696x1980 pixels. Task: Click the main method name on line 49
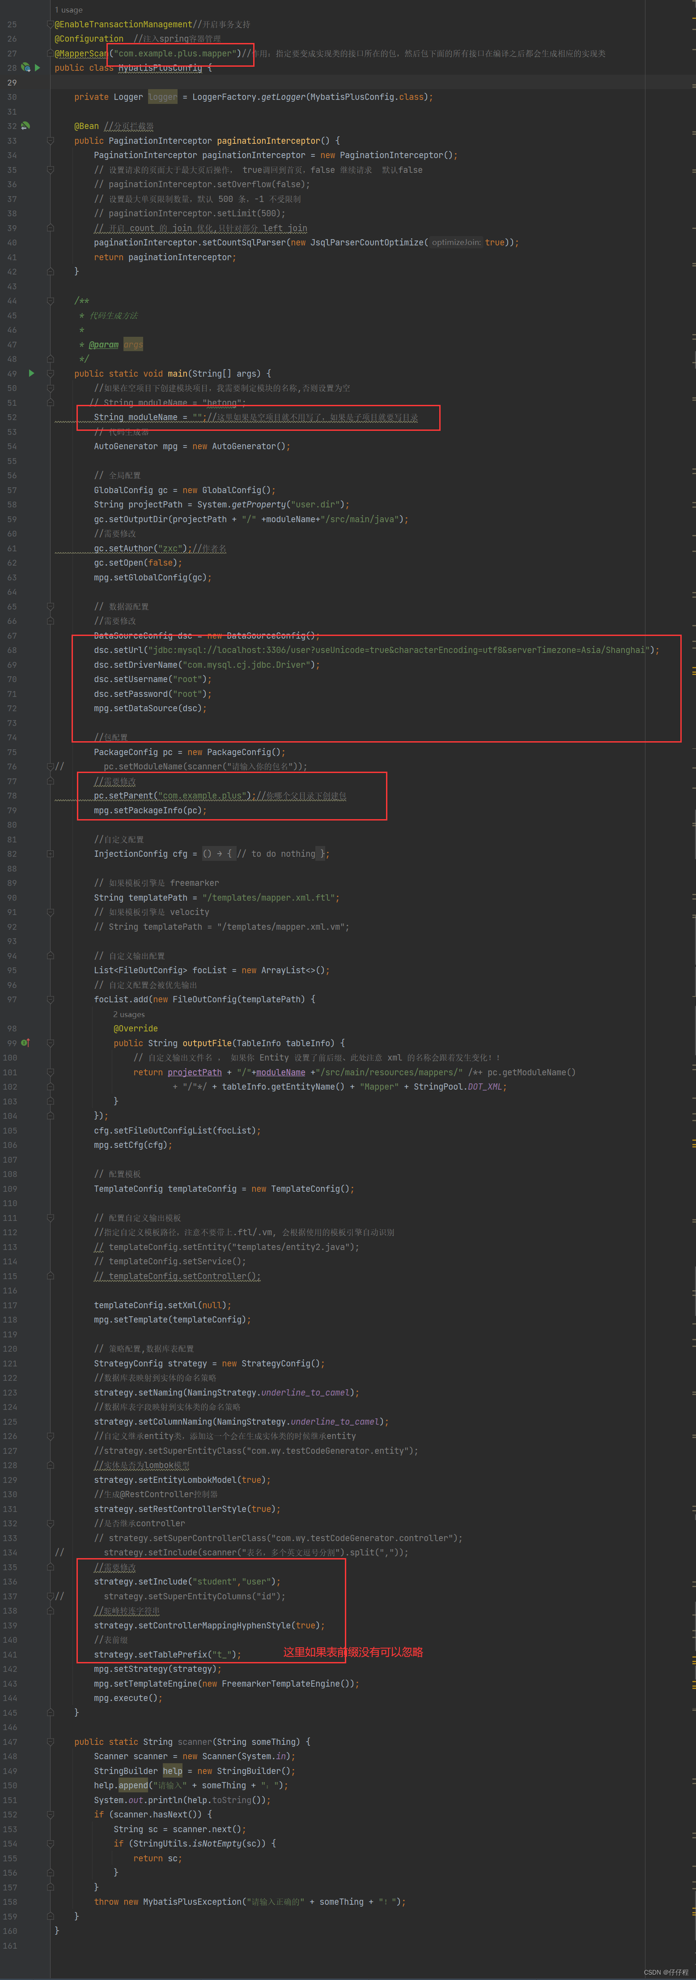tap(177, 374)
